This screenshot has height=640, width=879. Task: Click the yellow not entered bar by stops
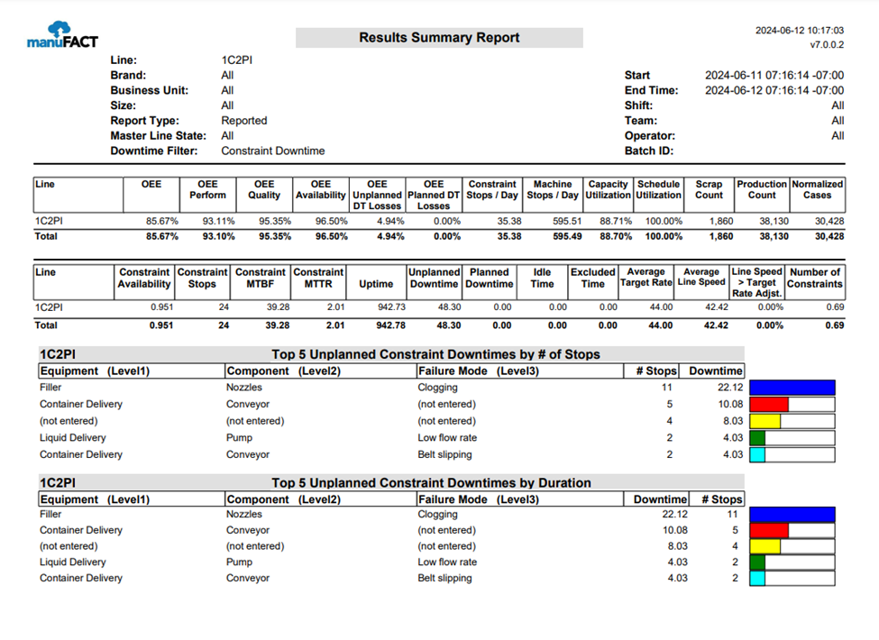(x=765, y=421)
